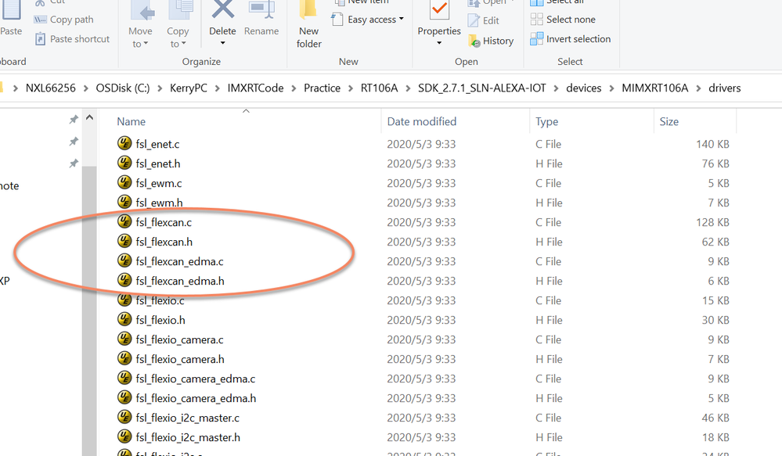Select the fsl_ewm.h file name
782x456 pixels.
[159, 203]
